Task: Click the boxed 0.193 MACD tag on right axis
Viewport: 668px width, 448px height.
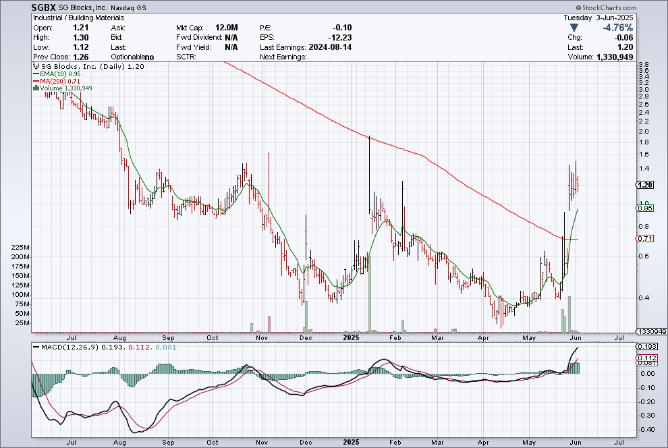Action: click(x=647, y=347)
